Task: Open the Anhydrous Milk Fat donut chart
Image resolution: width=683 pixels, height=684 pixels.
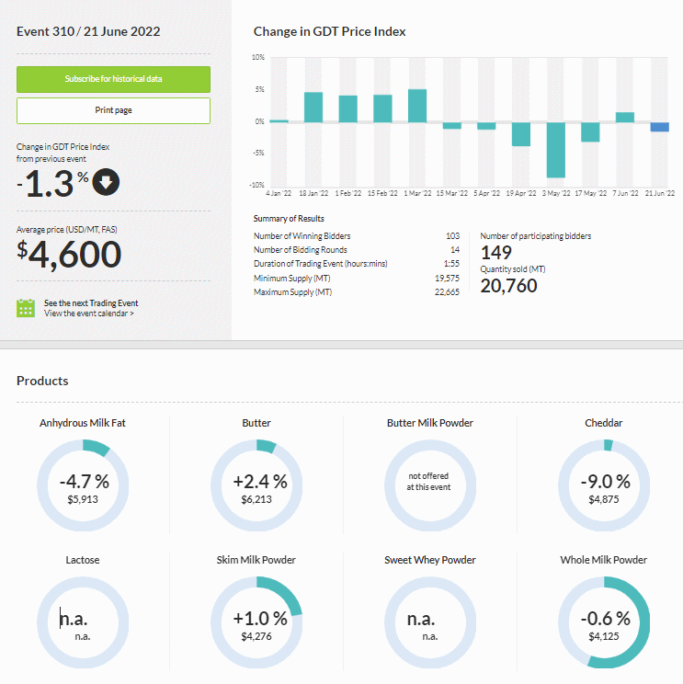Action: tap(83, 485)
